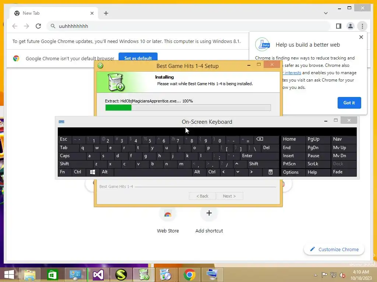Open a new Chrome tab
This screenshot has width=377, height=282.
point(106,13)
